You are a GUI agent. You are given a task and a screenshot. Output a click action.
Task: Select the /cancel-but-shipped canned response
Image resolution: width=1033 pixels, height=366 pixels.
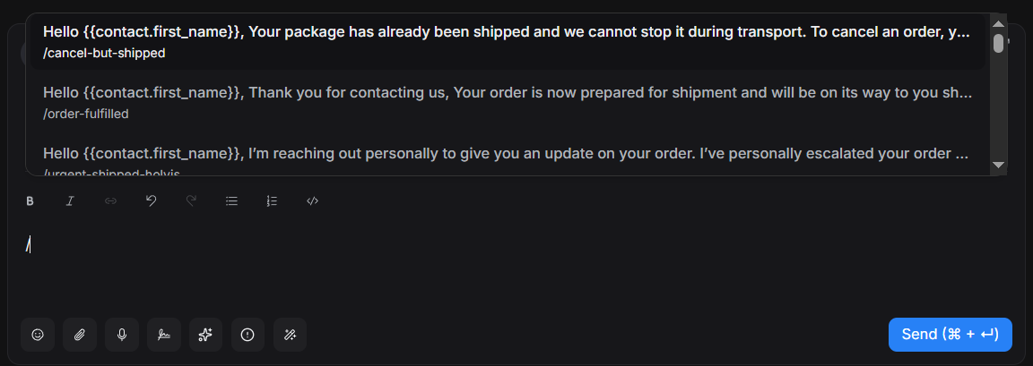point(507,42)
